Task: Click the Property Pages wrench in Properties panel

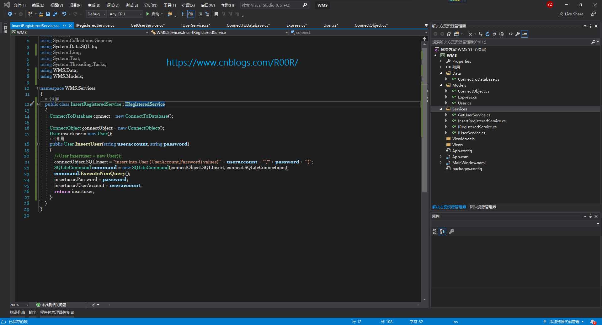Action: click(x=451, y=232)
